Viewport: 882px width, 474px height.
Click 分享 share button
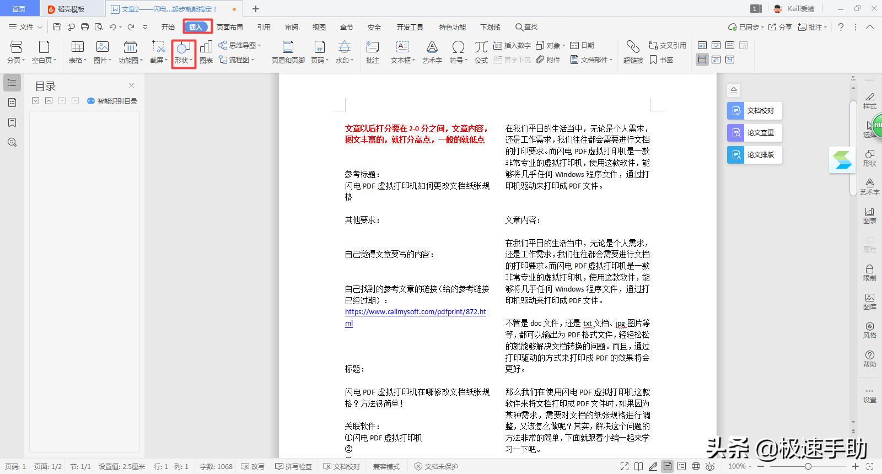coord(780,27)
